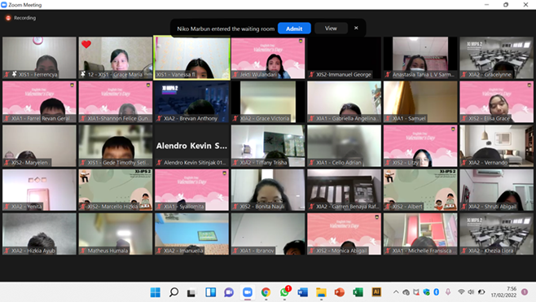
Task: Select the Recording indicator icon
Action: coord(8,18)
